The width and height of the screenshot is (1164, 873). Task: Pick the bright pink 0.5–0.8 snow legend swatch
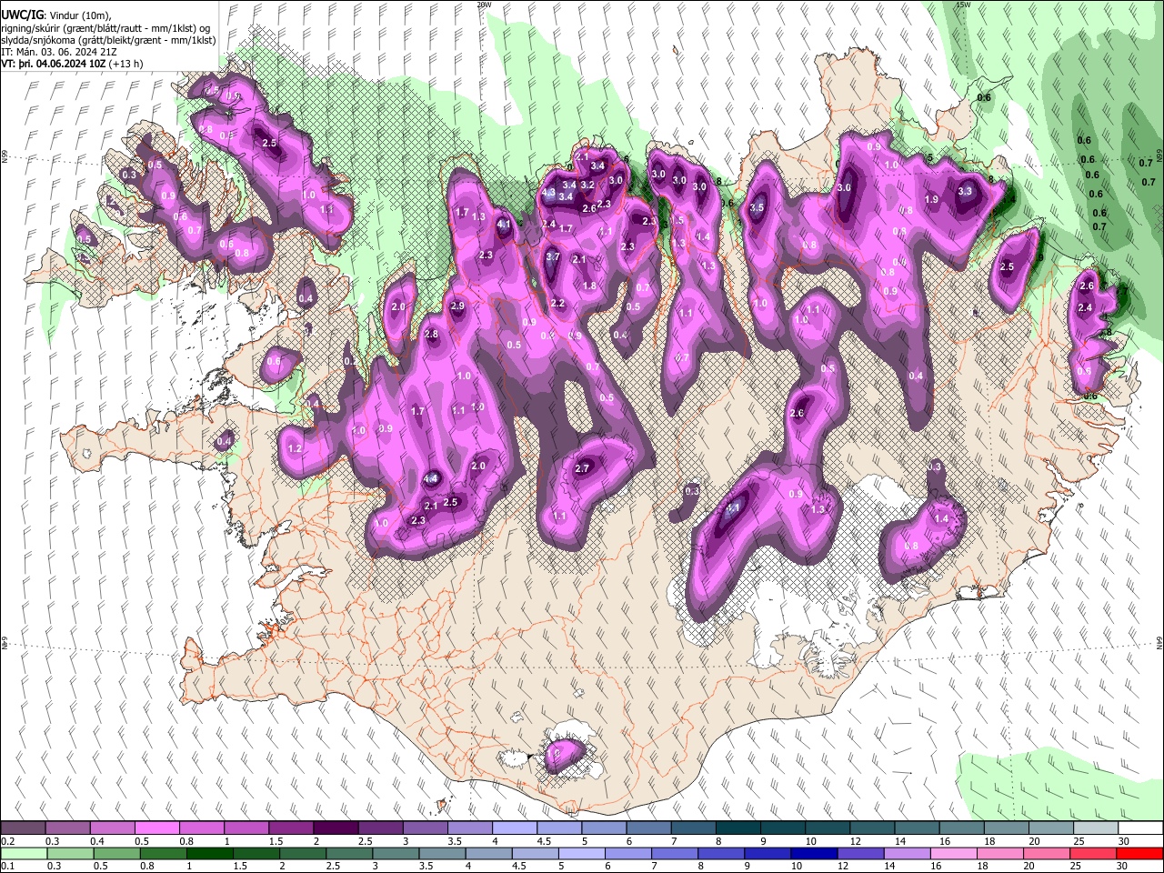point(156,828)
